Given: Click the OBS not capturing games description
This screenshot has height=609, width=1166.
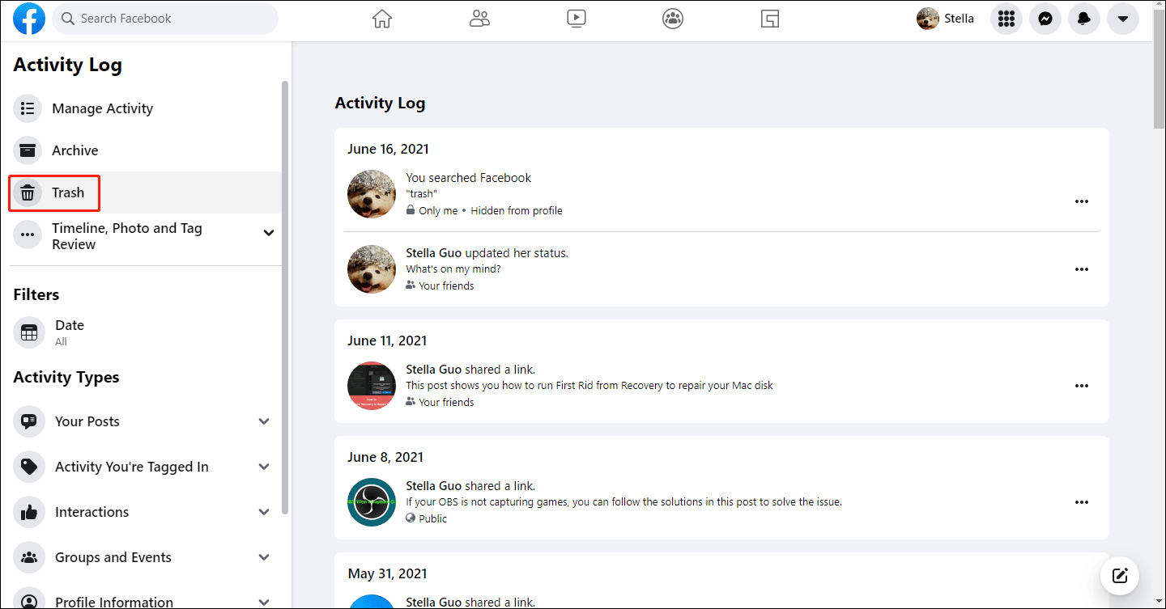Looking at the screenshot, I should [623, 502].
